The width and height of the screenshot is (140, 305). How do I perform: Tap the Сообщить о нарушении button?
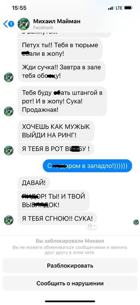70,283
